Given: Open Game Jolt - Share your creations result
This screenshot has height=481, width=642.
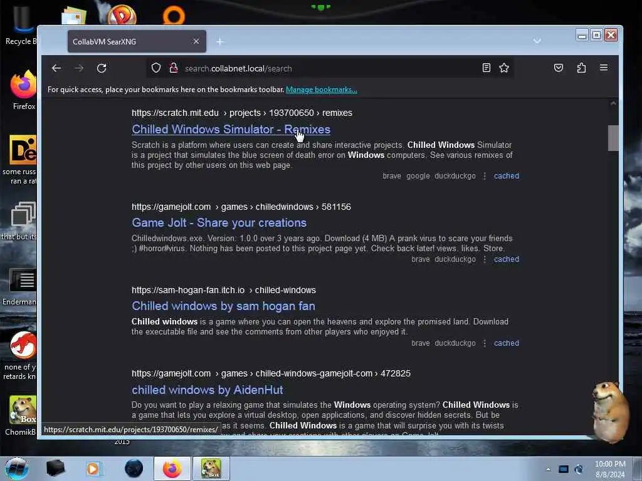Looking at the screenshot, I should (x=219, y=223).
